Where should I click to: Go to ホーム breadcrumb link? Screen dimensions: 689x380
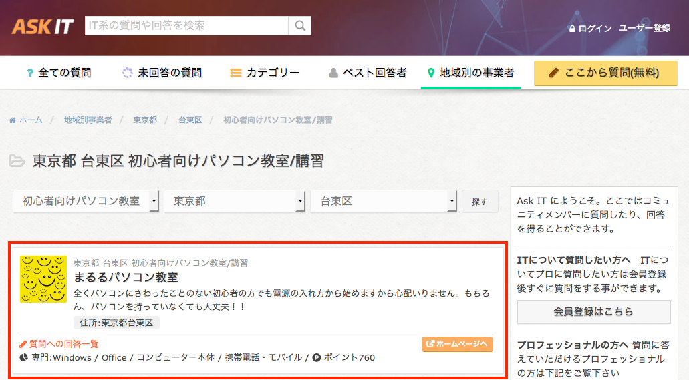point(31,120)
